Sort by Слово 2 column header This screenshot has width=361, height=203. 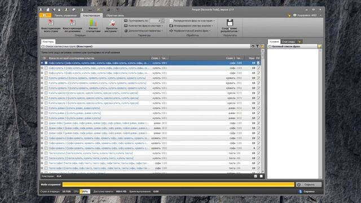click(x=231, y=58)
